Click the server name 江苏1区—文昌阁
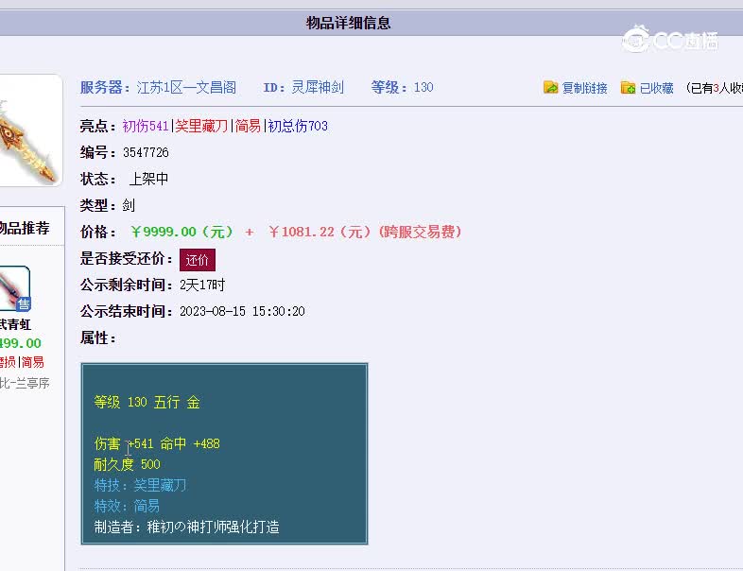Image resolution: width=743 pixels, height=571 pixels. pos(186,88)
